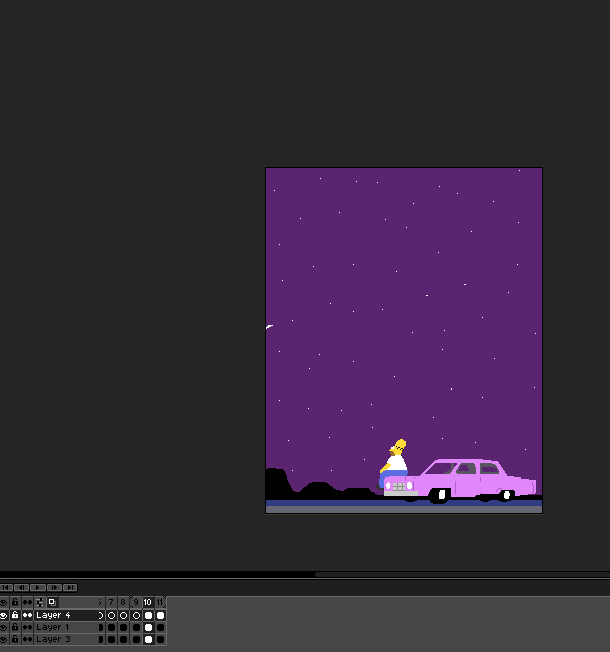
Task: Select Layer 1 in the timeline
Action: pyautogui.click(x=66, y=627)
